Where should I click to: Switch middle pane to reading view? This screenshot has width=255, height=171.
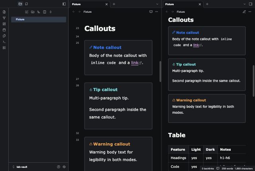coord(151,12)
